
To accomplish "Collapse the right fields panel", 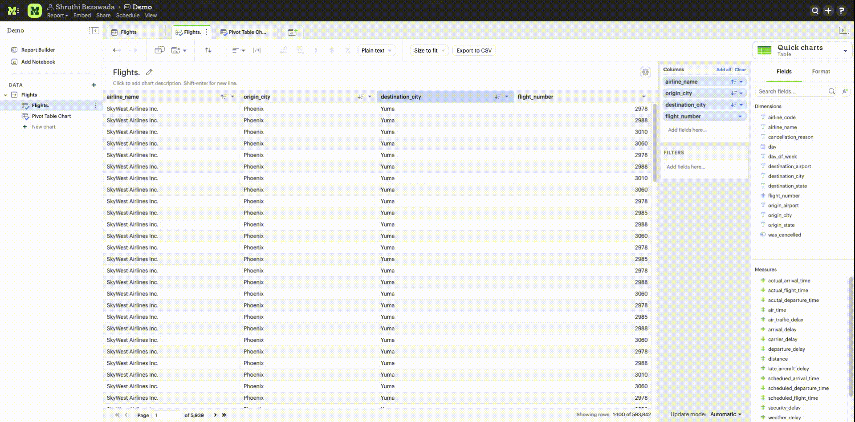I will click(x=843, y=30).
